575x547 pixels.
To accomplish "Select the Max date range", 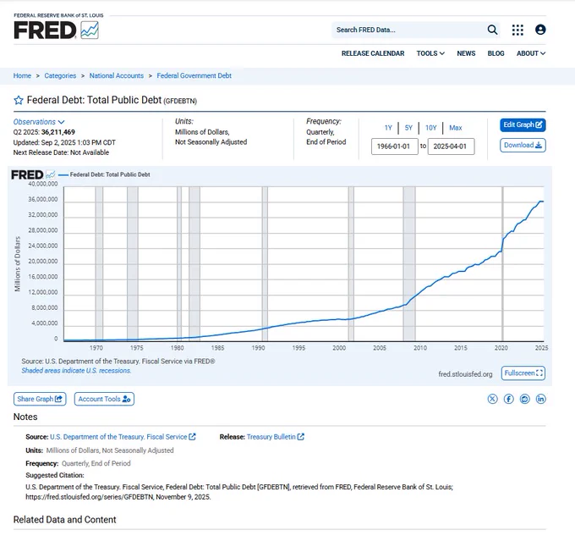I will point(455,128).
